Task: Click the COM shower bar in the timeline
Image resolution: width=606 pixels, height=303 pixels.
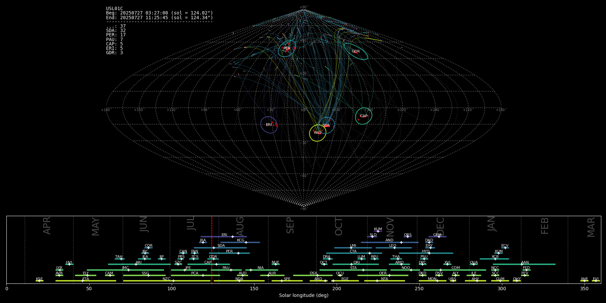Action: pos(455,270)
